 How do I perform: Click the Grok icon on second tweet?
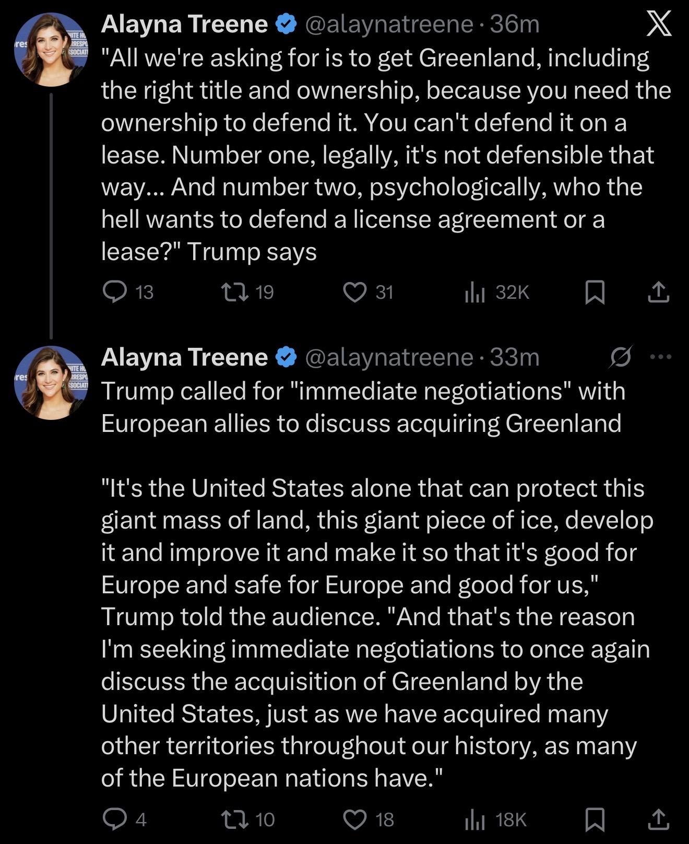coord(621,357)
